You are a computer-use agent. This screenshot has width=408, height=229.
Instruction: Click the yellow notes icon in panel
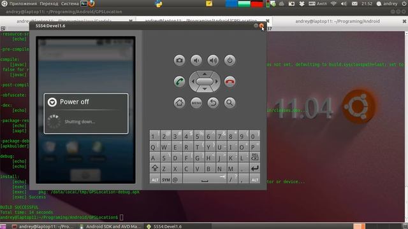(x=209, y=3)
